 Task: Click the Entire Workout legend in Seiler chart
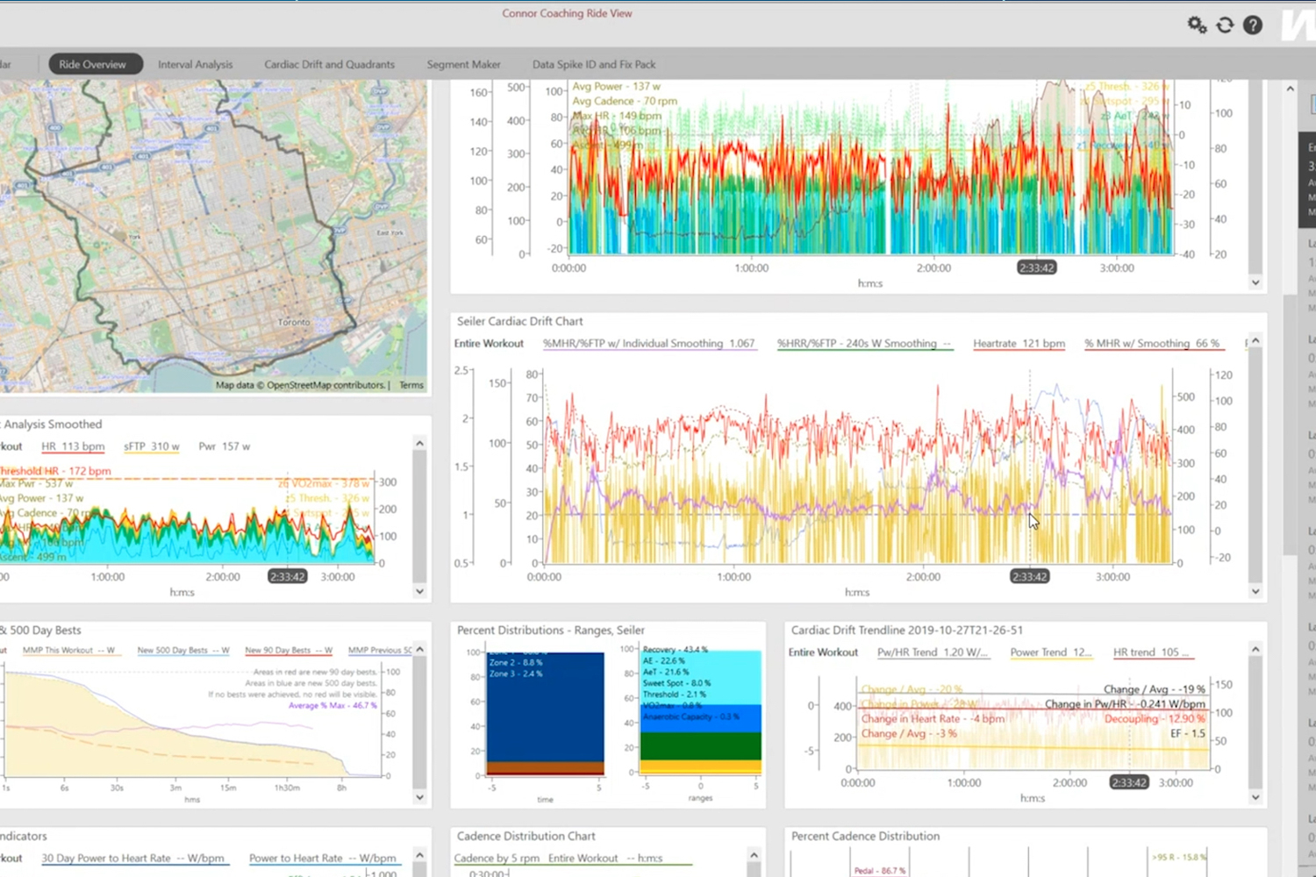point(489,343)
